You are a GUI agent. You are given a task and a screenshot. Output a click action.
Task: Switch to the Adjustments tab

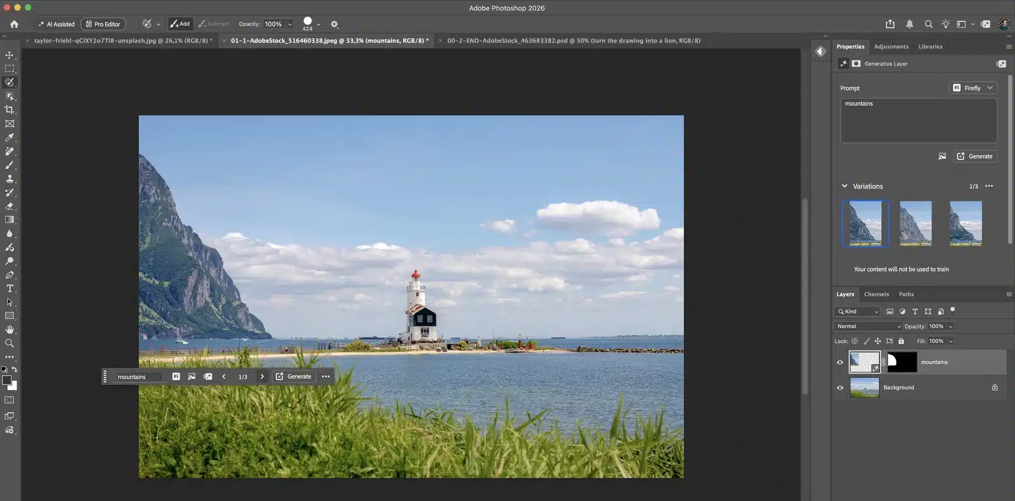click(x=891, y=47)
